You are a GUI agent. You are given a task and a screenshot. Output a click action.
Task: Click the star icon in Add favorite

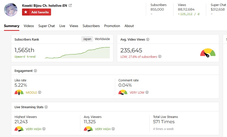[x=26, y=12]
